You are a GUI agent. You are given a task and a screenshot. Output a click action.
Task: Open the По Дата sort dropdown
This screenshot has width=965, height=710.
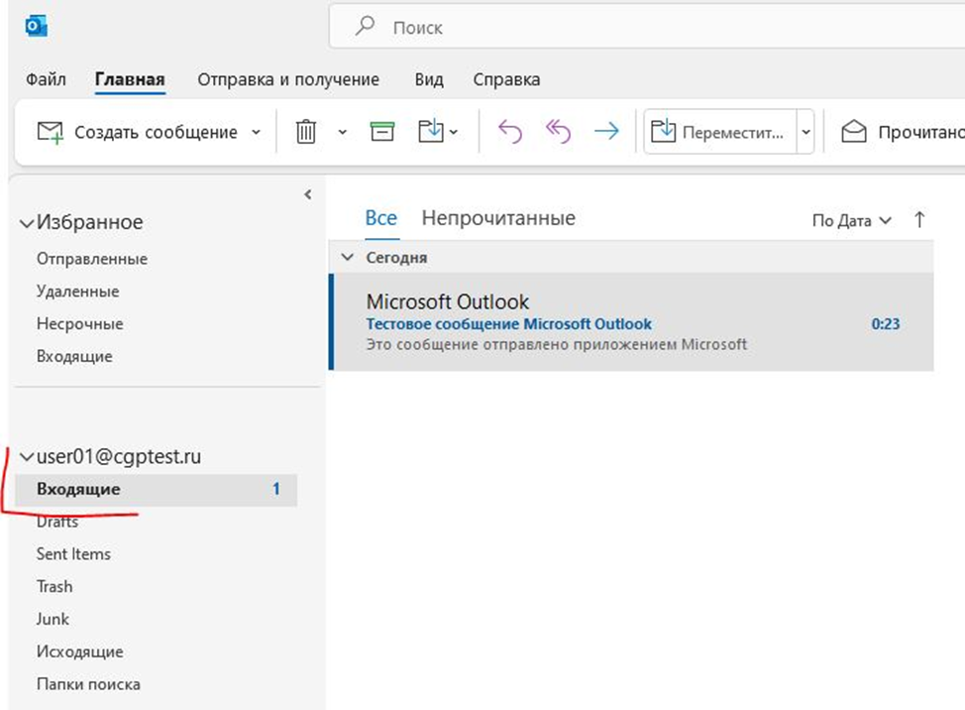click(x=851, y=221)
